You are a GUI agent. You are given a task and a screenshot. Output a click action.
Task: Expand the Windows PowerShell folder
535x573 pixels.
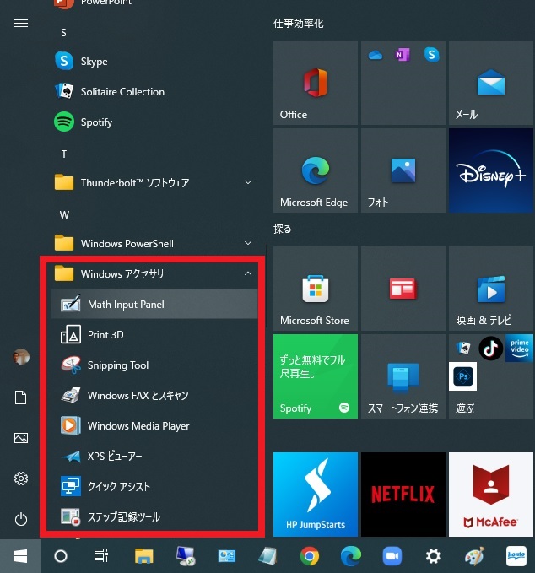click(x=247, y=244)
